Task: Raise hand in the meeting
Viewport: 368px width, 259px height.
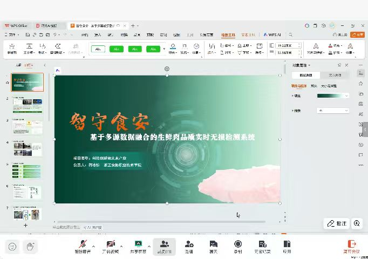Action: coord(30,247)
